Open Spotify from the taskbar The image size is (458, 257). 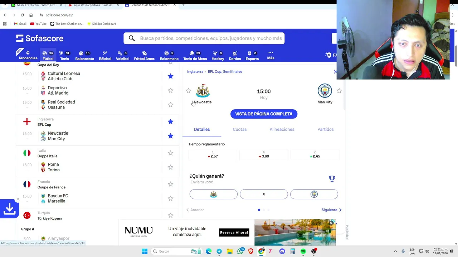tap(303, 251)
